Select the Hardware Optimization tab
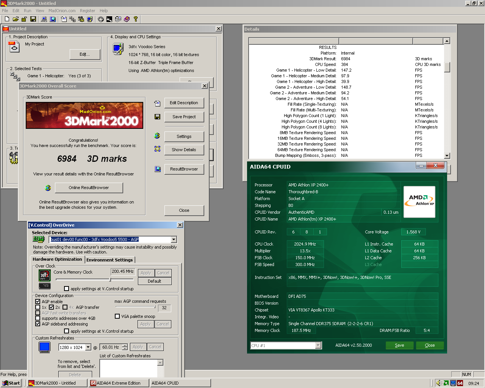Viewport: 485px width, 388px height. [57, 259]
